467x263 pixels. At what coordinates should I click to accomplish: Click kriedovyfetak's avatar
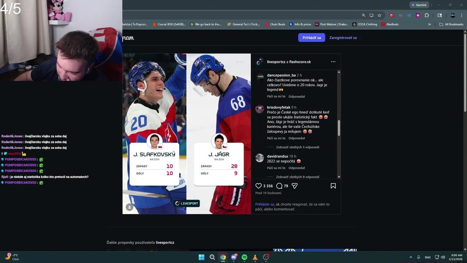point(259,109)
